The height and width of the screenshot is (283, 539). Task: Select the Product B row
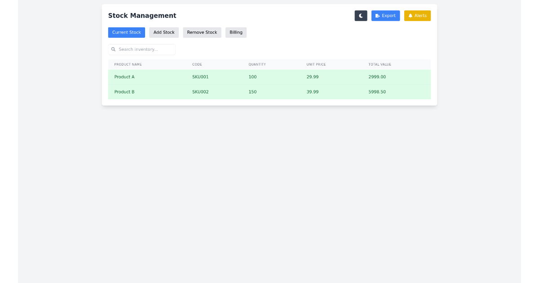(x=269, y=92)
